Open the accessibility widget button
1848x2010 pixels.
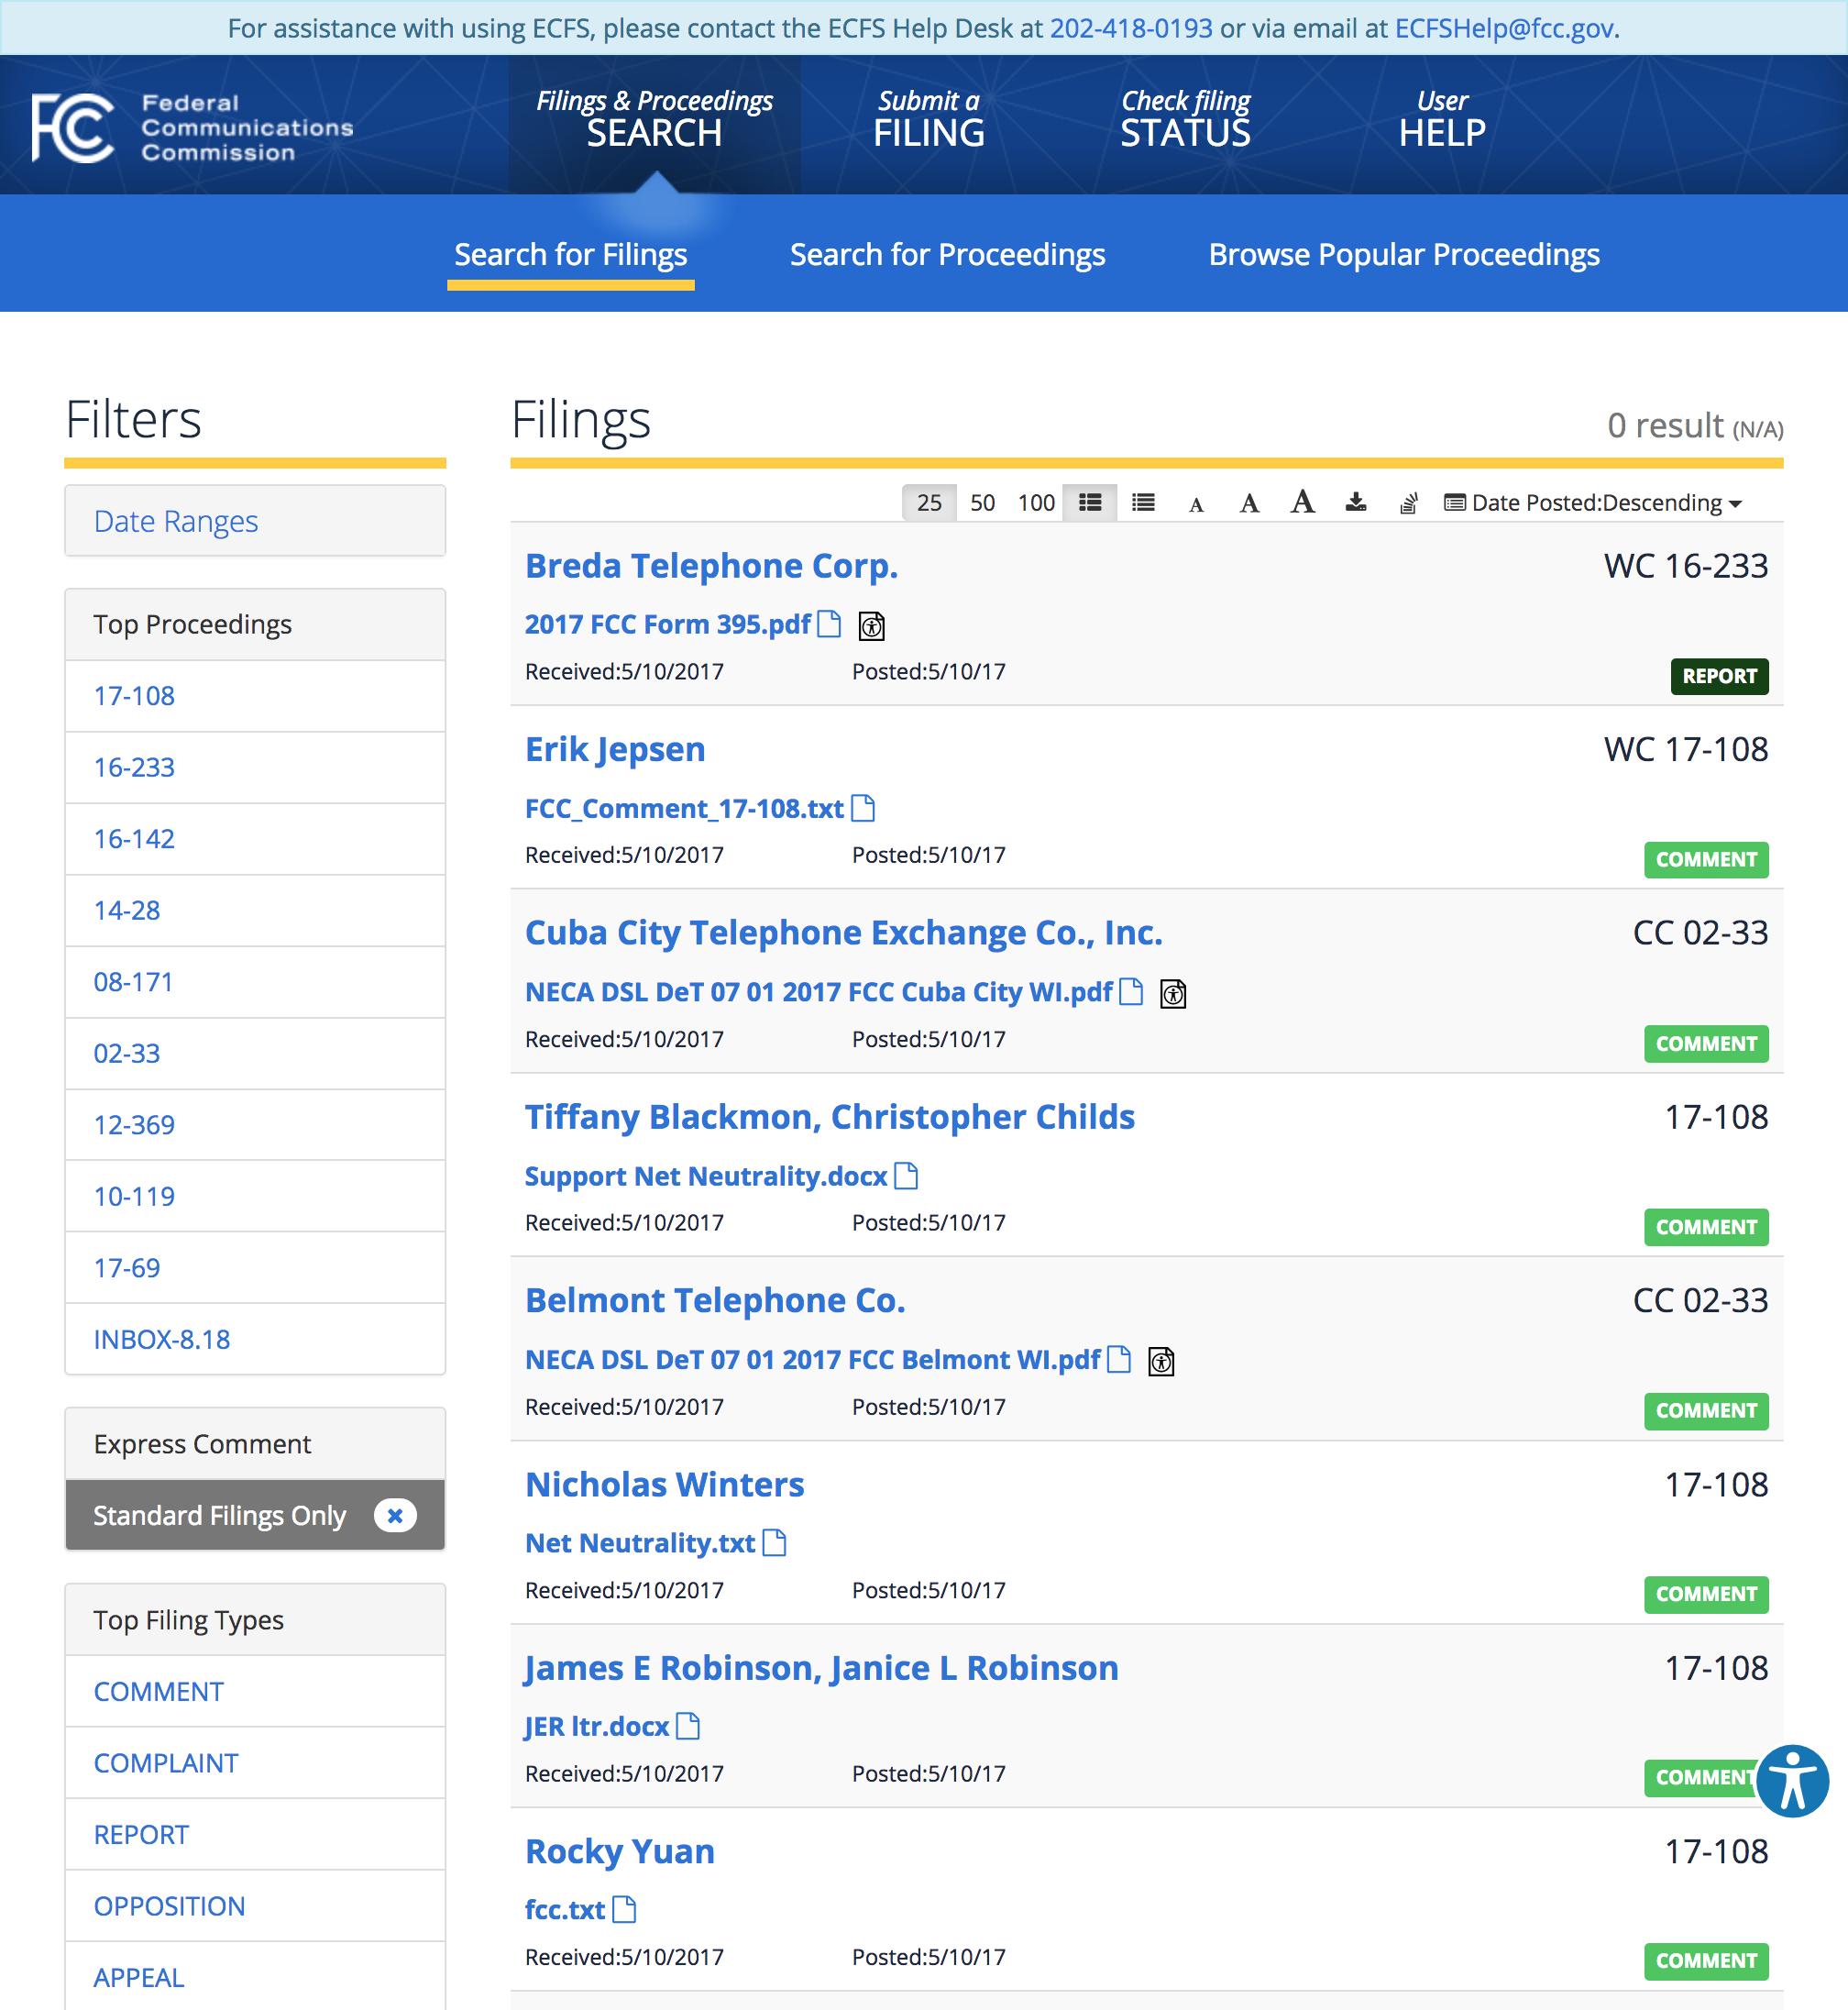point(1793,1781)
